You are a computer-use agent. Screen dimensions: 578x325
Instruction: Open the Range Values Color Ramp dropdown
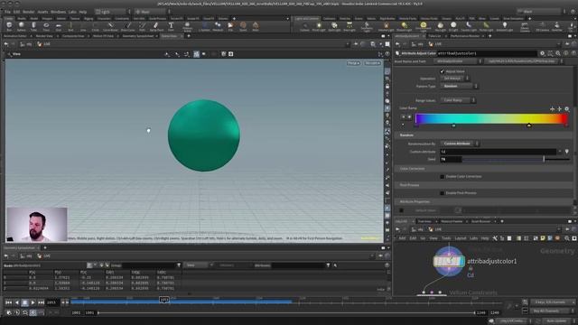click(458, 100)
